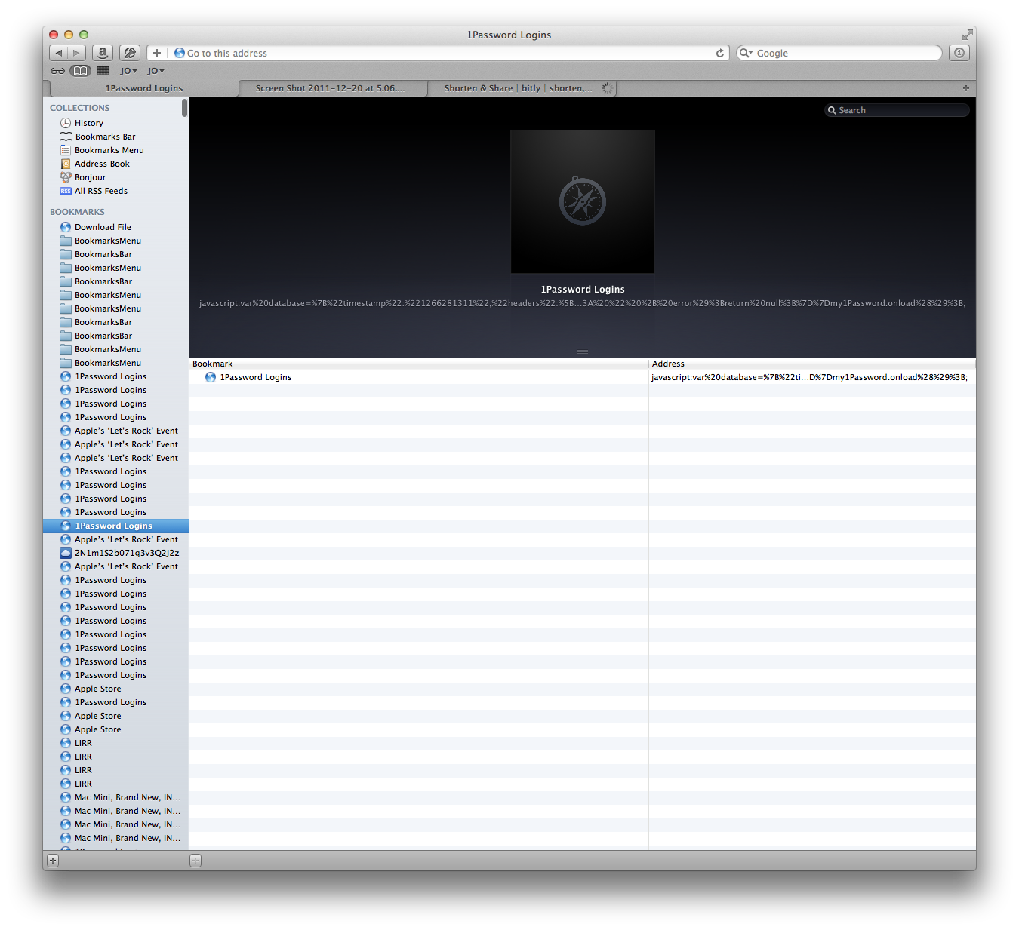
Task: Click the Safari compass cover flow thumbnail
Action: pyautogui.click(x=583, y=201)
